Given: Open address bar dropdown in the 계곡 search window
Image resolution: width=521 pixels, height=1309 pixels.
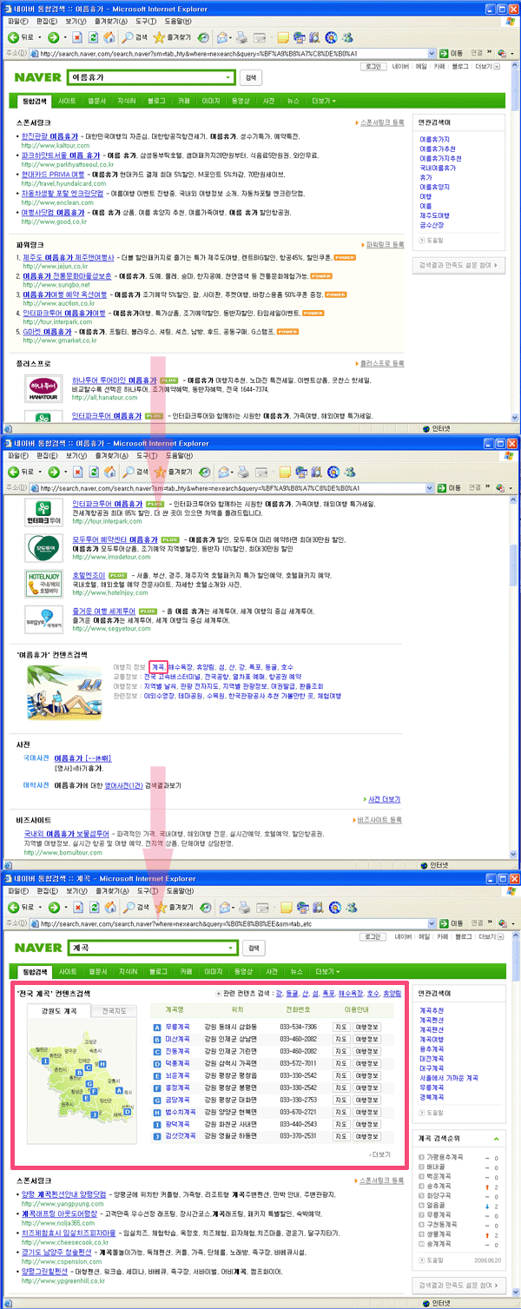Looking at the screenshot, I should [x=432, y=923].
